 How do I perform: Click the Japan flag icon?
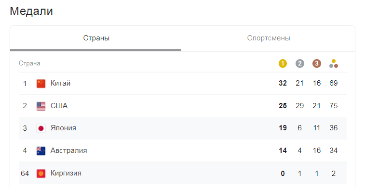(x=41, y=128)
